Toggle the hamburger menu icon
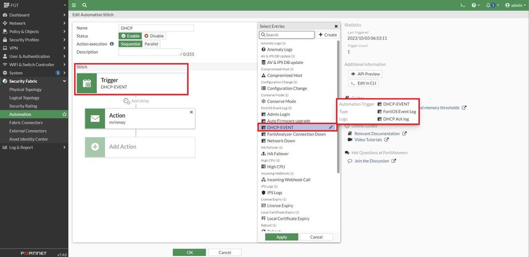This screenshot has height=257, width=529. 74,5
